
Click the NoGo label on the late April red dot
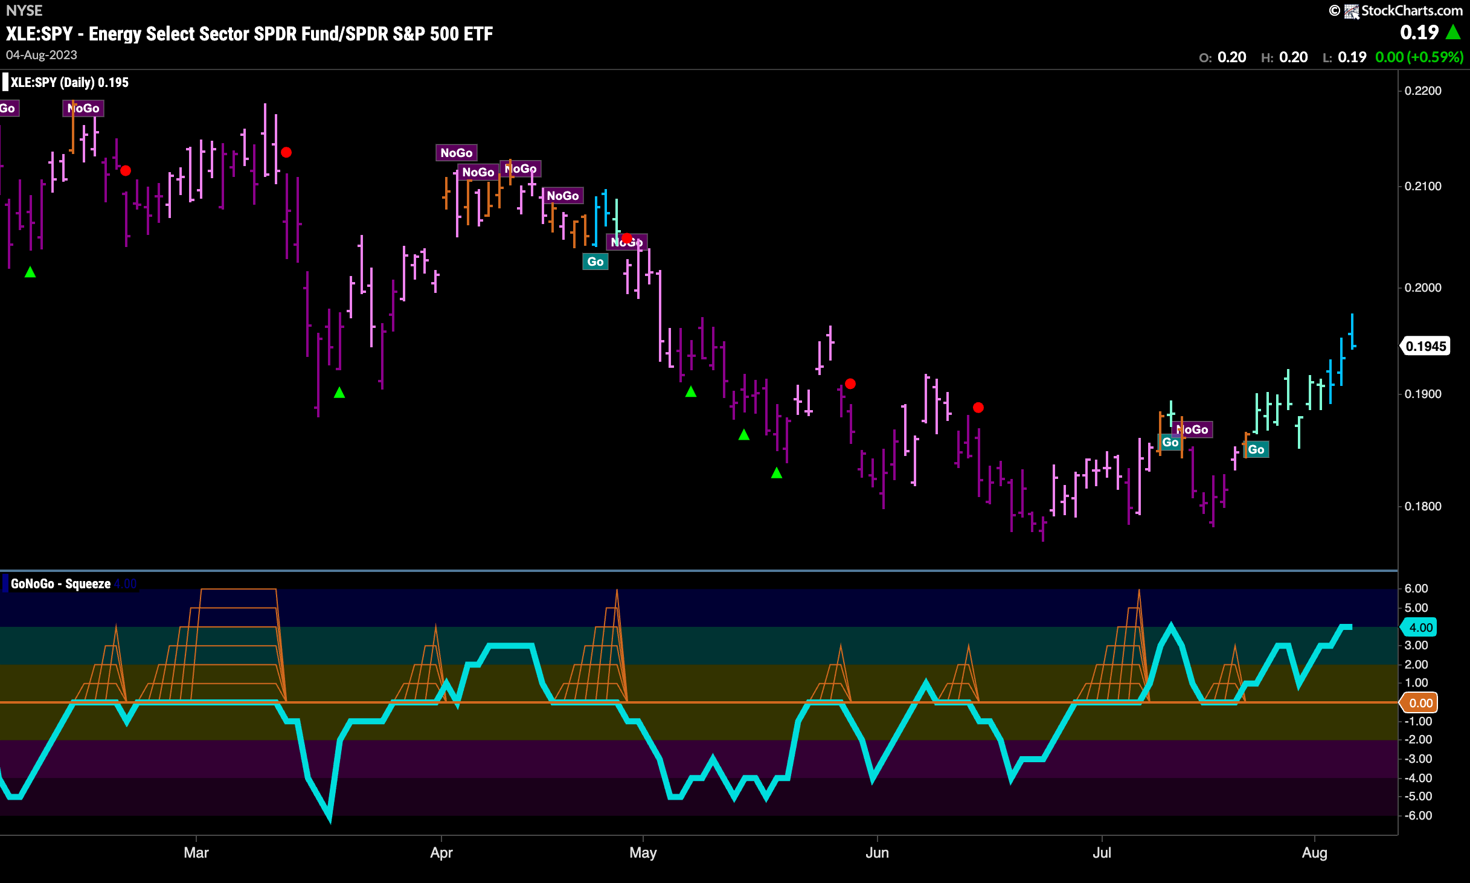(x=626, y=242)
